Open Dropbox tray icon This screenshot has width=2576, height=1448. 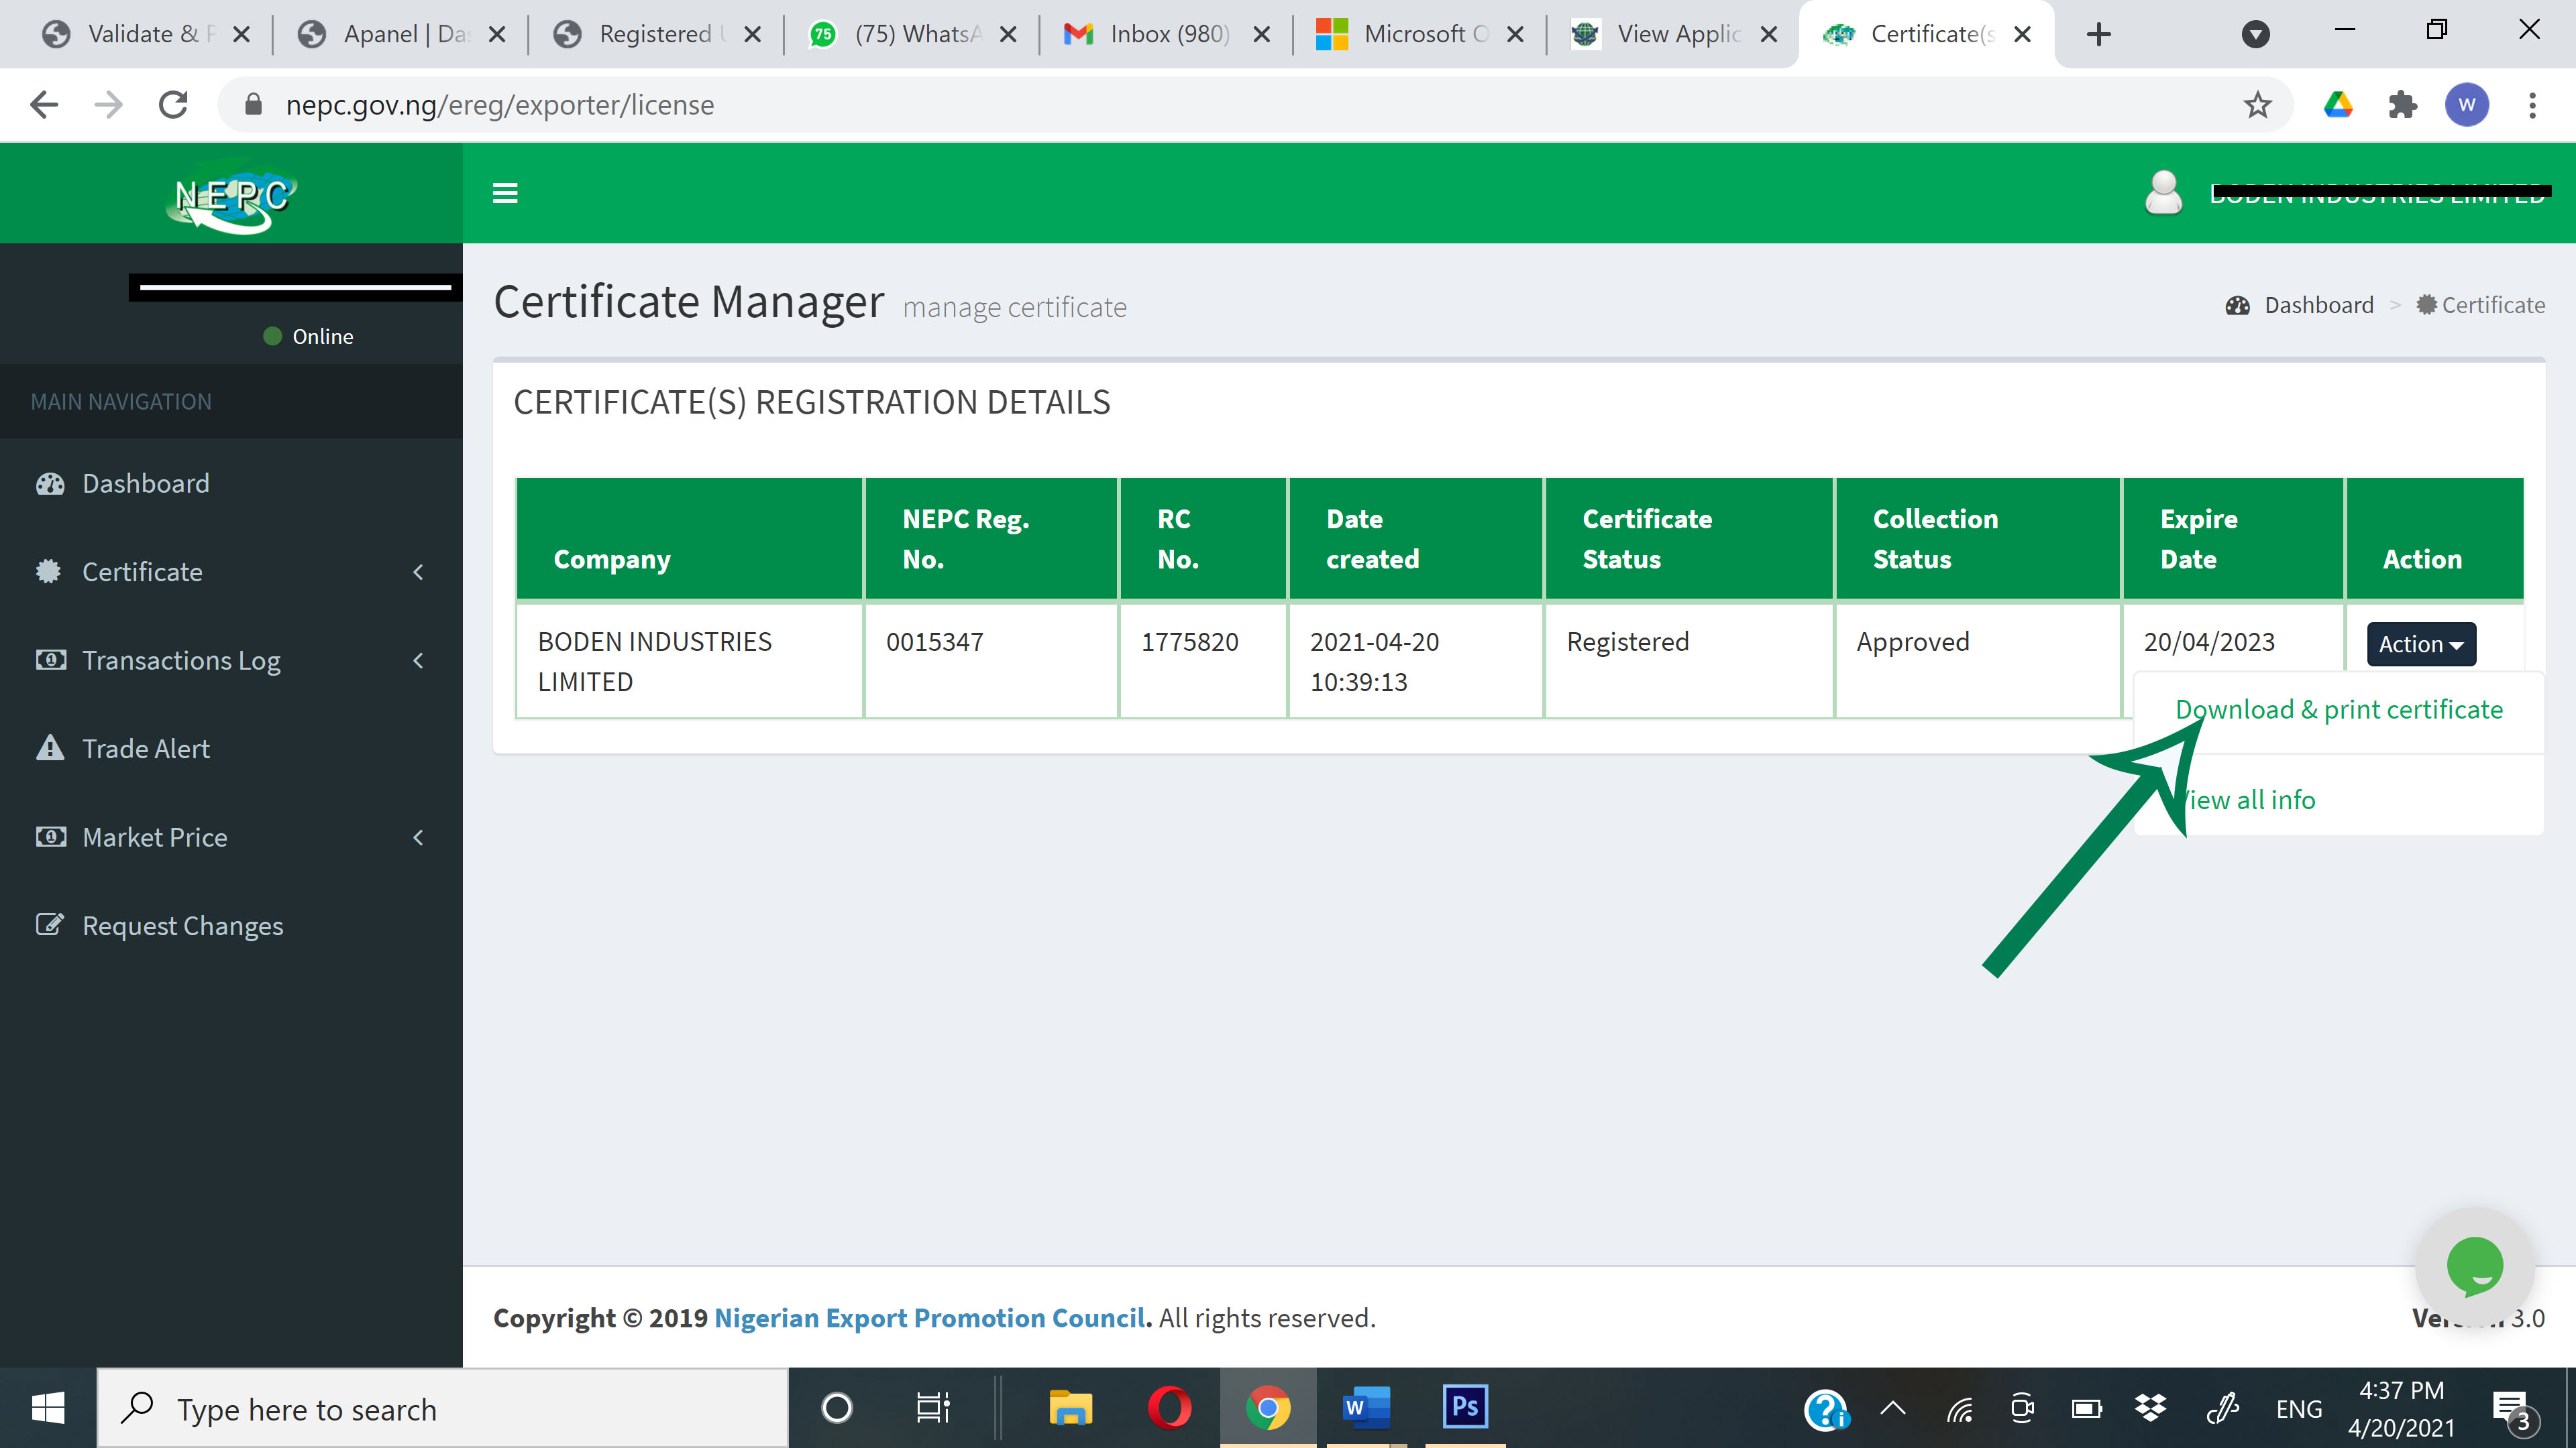click(2150, 1409)
